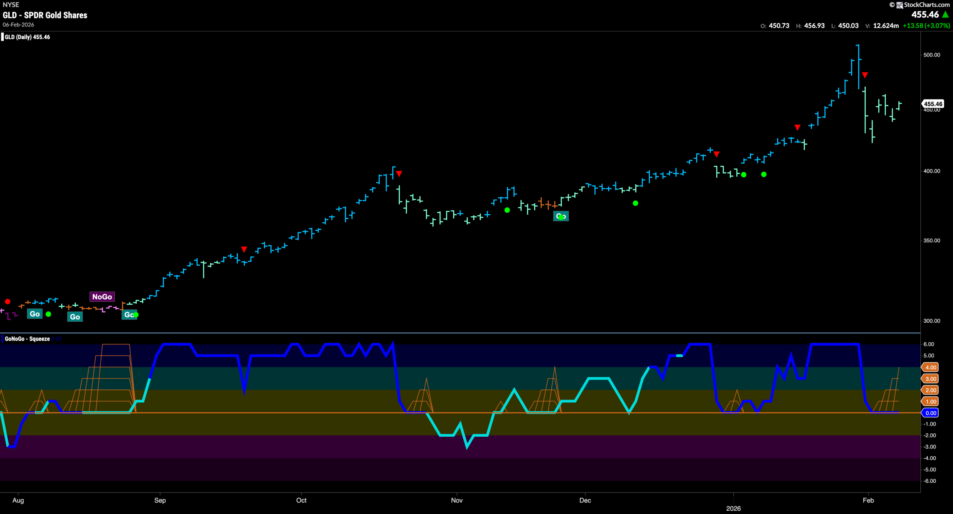953x514 pixels.
Task: Click the orange 2.00 squeeze tag
Action: pos(930,390)
